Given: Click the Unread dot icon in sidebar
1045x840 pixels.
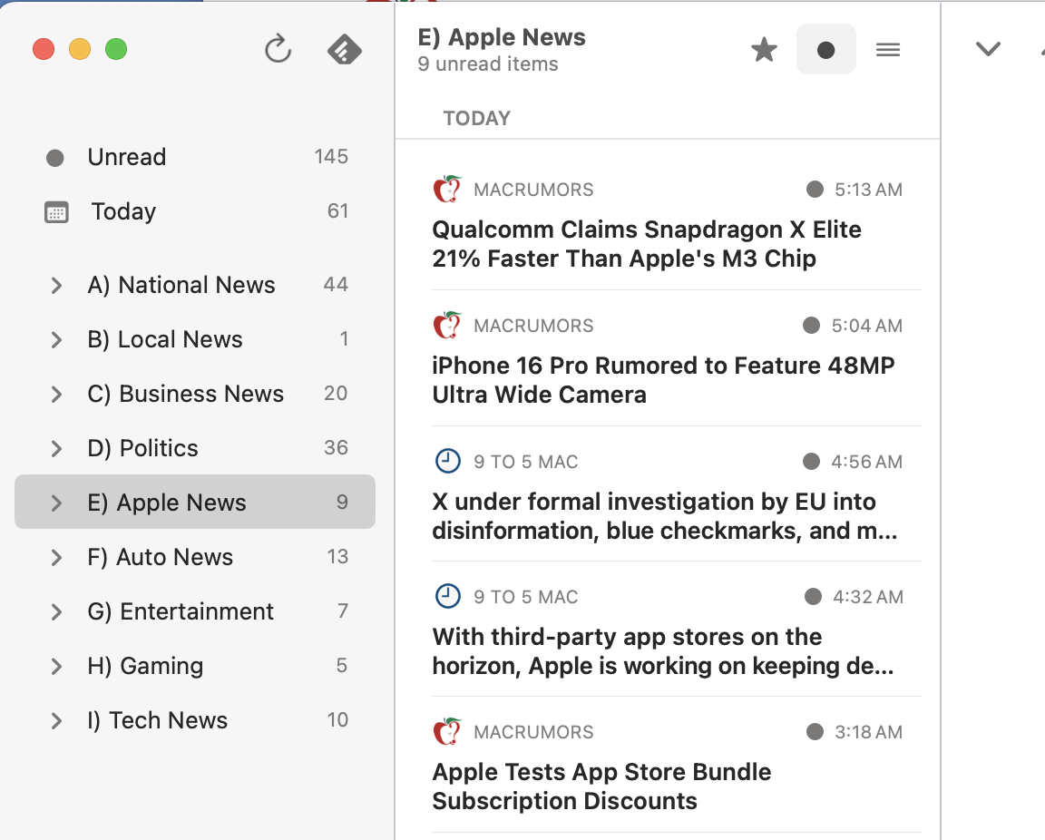Looking at the screenshot, I should click(54, 158).
